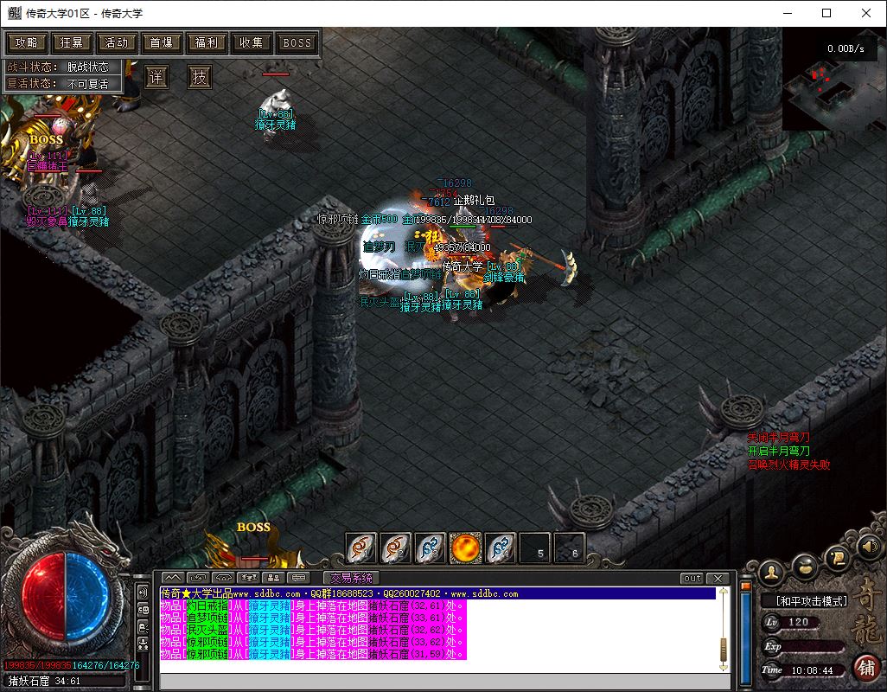The image size is (887, 692).
Task: Close the chat panel with X
Action: tap(718, 578)
